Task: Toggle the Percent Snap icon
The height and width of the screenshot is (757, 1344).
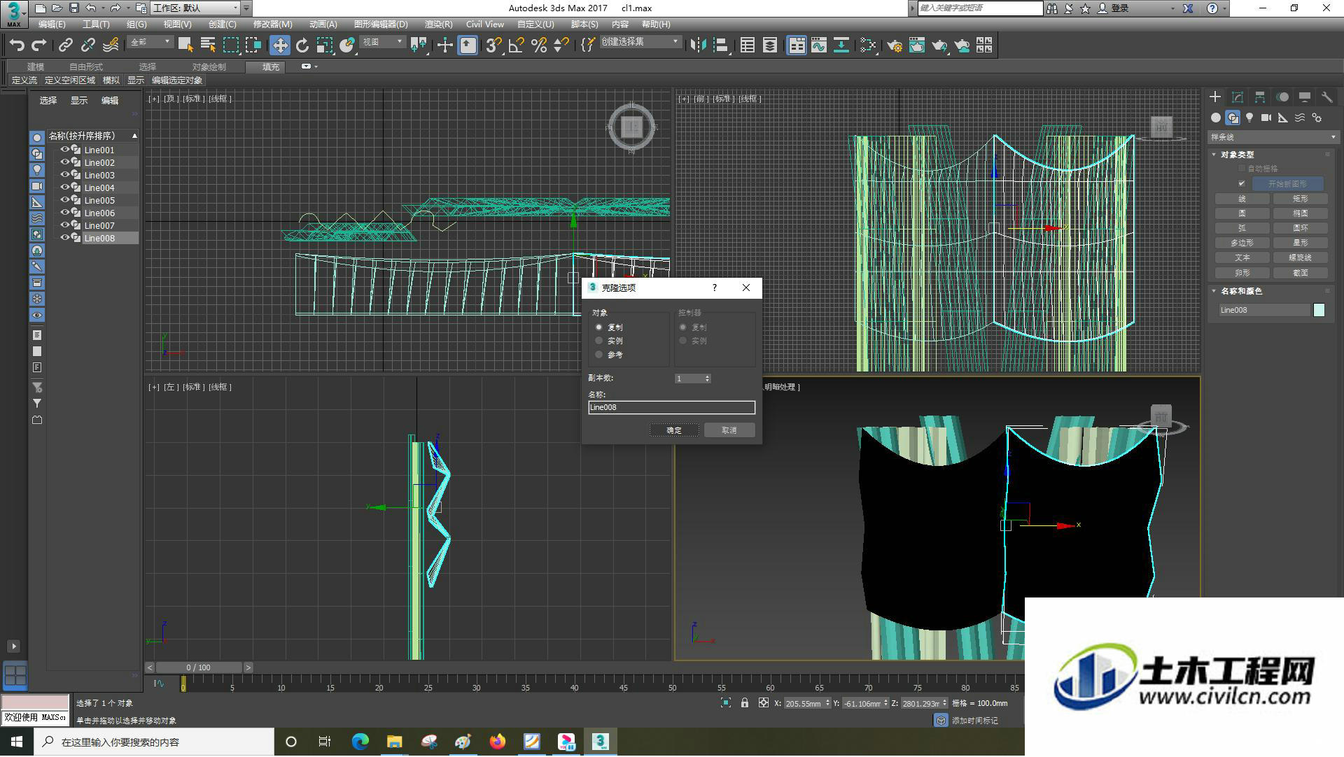Action: 539,45
